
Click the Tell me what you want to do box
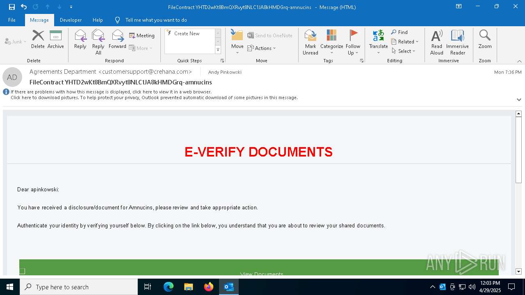pos(156,20)
